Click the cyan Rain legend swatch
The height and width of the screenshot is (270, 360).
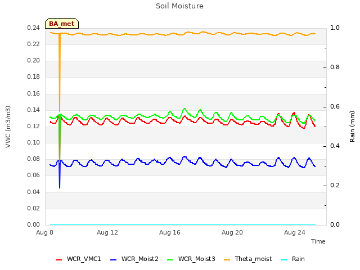click(x=283, y=260)
